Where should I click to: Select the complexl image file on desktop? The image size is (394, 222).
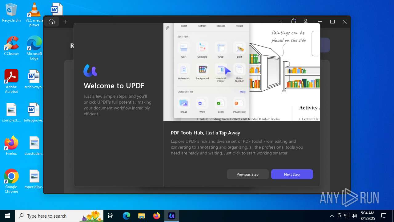pos(11,113)
